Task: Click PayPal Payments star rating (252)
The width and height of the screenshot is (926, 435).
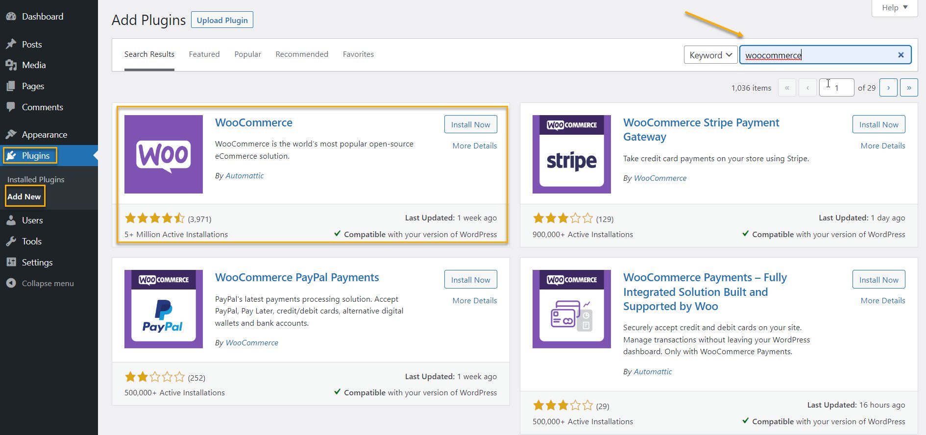Action: pos(155,377)
